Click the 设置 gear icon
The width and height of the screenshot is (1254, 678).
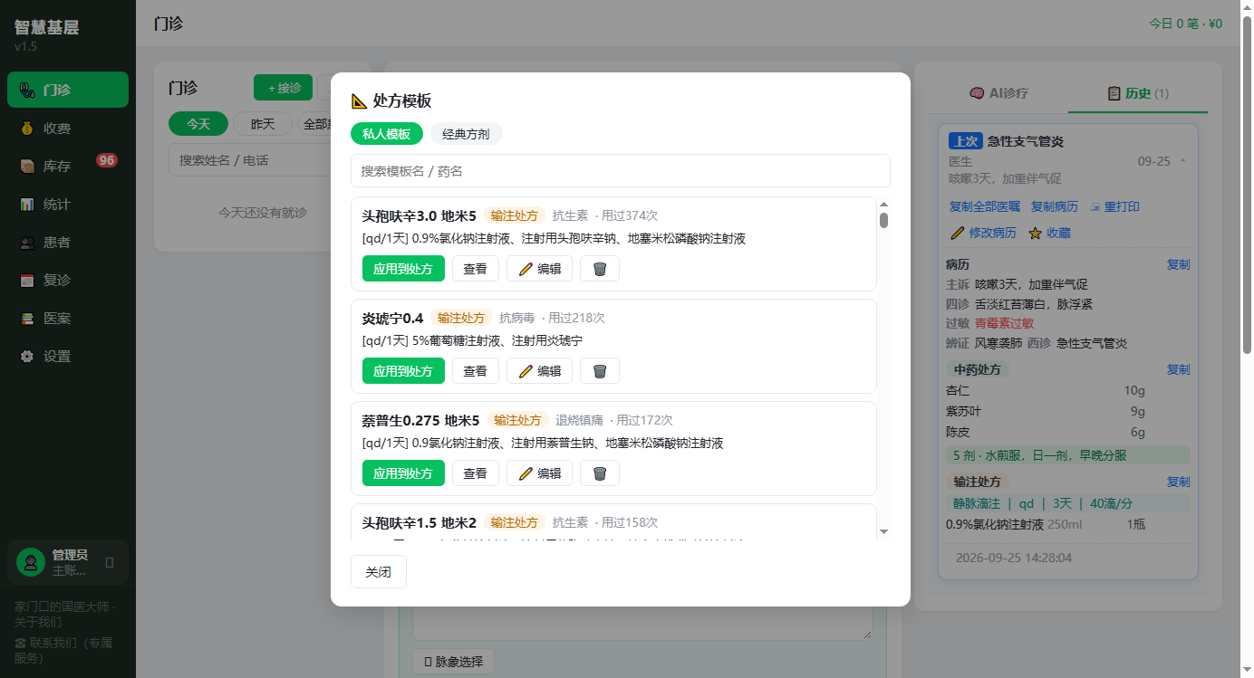tap(27, 357)
